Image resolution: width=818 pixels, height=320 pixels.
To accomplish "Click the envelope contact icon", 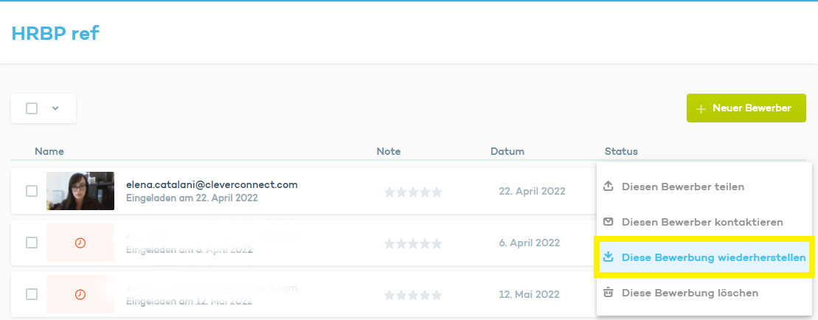I will [x=609, y=222].
